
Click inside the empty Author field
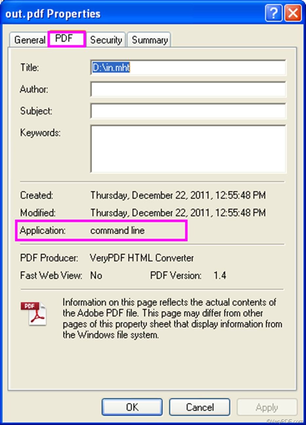coord(188,89)
